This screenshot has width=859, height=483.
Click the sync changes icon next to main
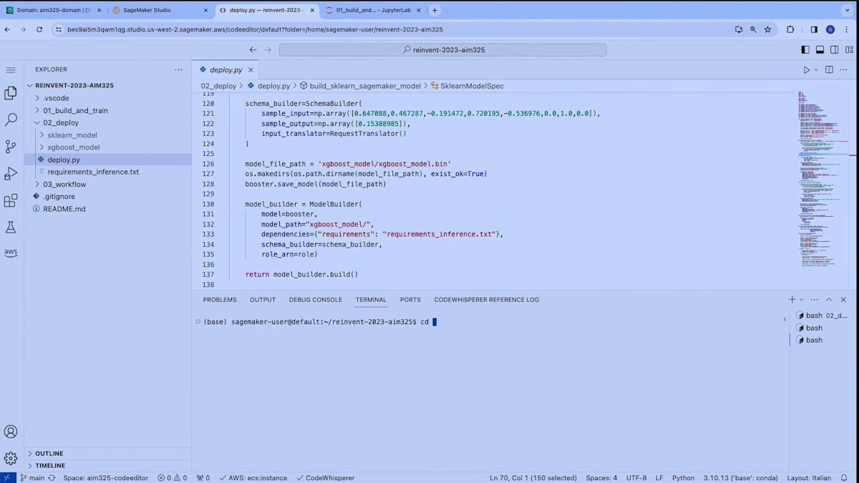coord(51,477)
